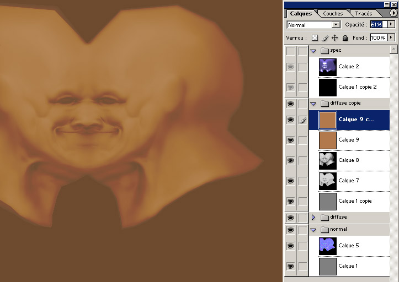
Task: Open the Fond fill slider arrow
Action: pos(391,37)
